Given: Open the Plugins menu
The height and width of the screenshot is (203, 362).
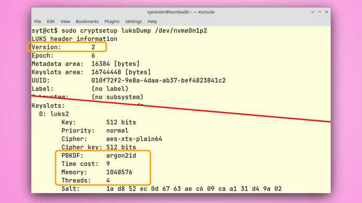Looking at the screenshot, I should coord(112,21).
